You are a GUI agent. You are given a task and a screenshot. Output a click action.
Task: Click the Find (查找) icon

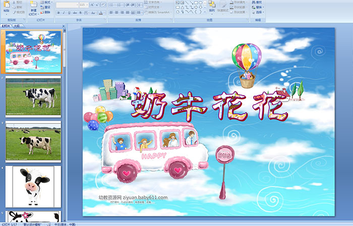(259, 2)
